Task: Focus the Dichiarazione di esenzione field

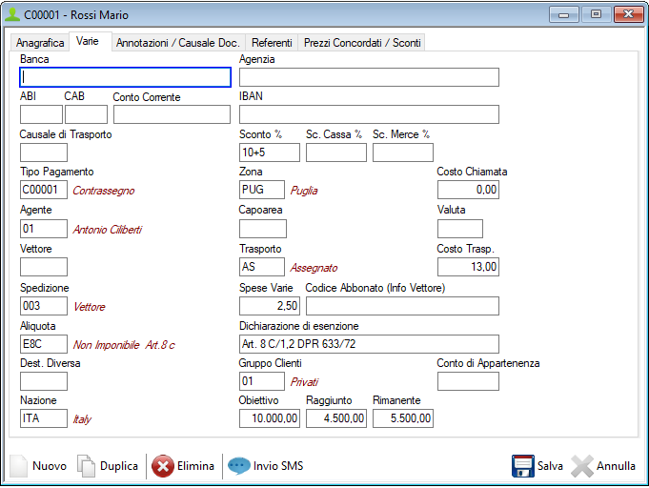Action: click(x=369, y=343)
